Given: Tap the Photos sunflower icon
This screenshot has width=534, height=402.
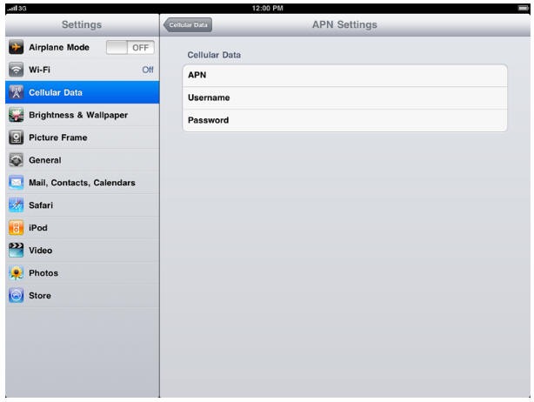Looking at the screenshot, I should point(16,272).
